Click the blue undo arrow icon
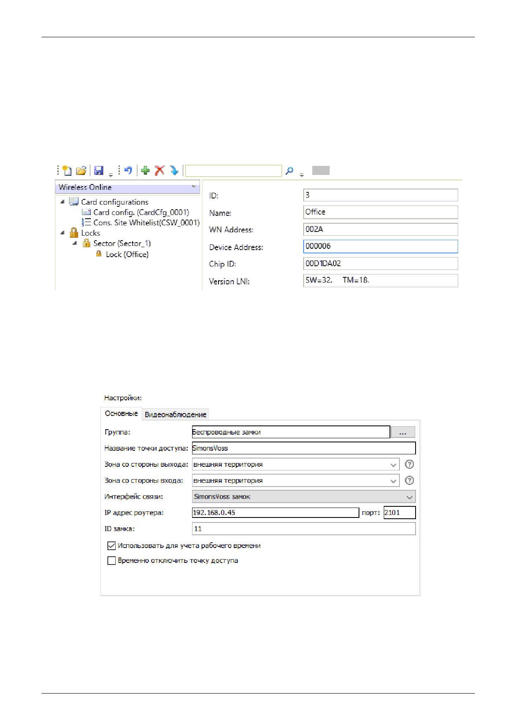The width and height of the screenshot is (511, 723). 128,170
